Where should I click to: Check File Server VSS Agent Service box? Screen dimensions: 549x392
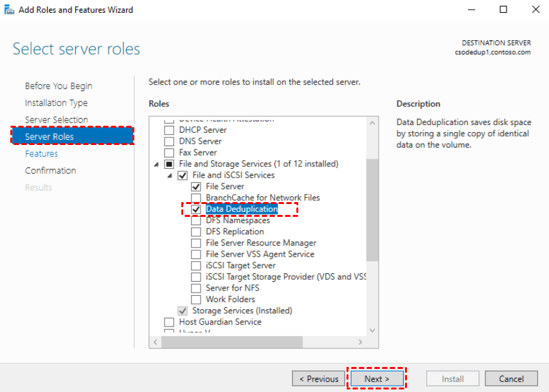[x=196, y=254]
